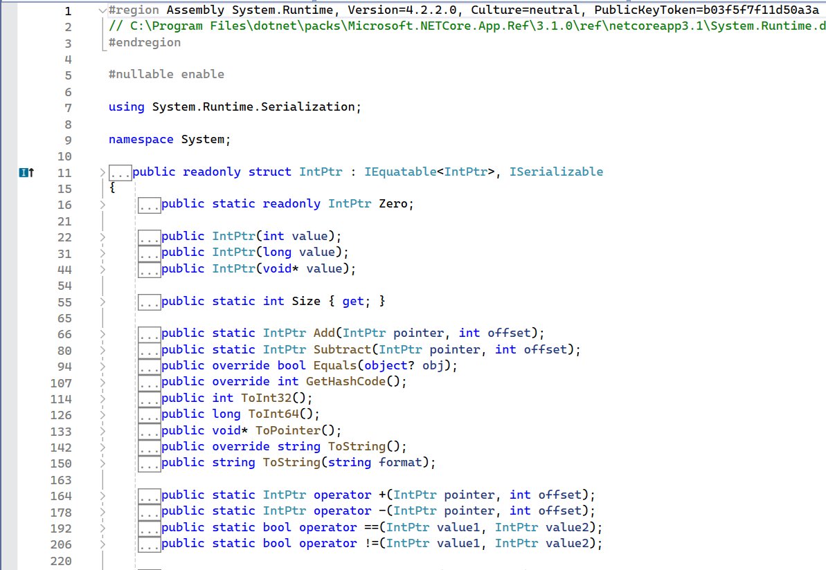The image size is (826, 570).
Task: Click the ellipsis box before GetHashCode
Action: (x=150, y=383)
